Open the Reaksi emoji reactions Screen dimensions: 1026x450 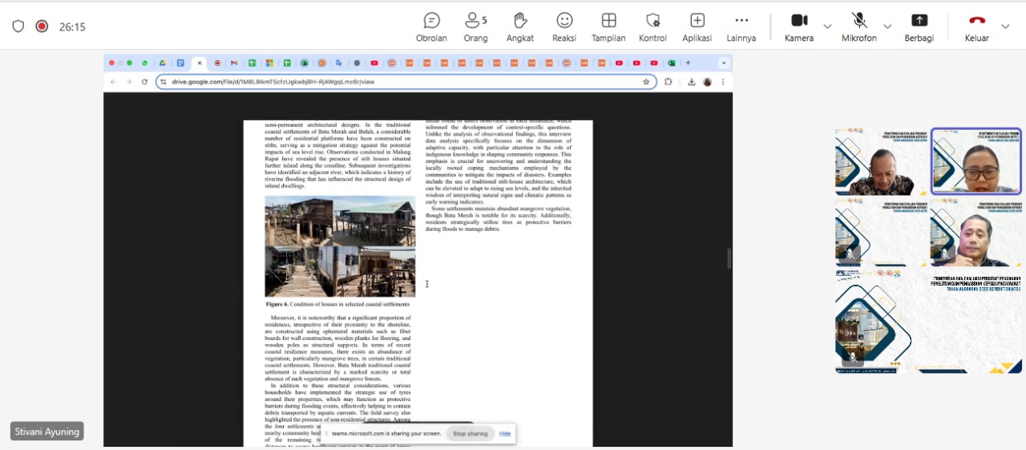(564, 26)
